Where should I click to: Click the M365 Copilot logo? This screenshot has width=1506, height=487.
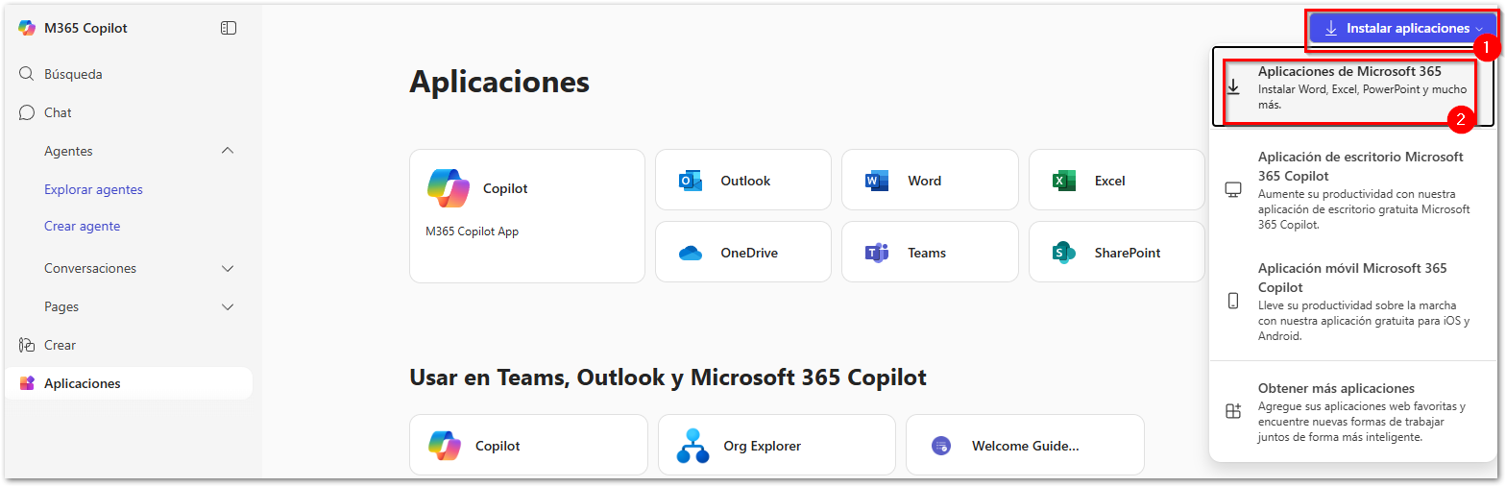coord(27,28)
